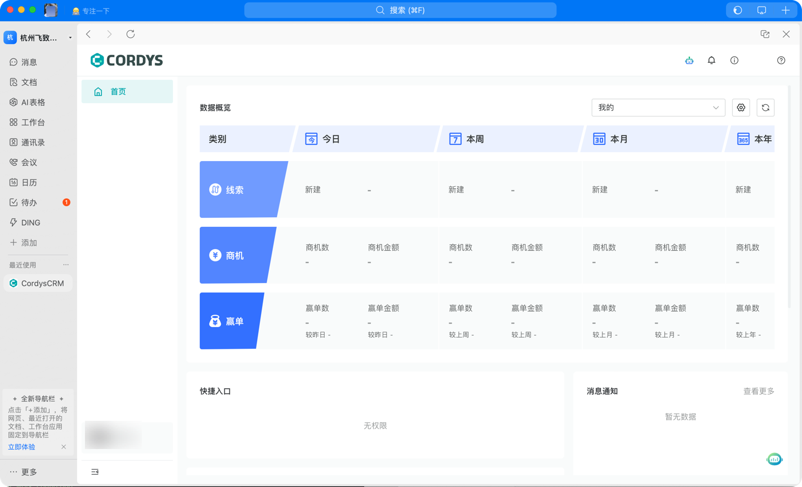Open the CordysCRM chat bubble widget
This screenshot has width=802, height=487.
click(x=774, y=459)
